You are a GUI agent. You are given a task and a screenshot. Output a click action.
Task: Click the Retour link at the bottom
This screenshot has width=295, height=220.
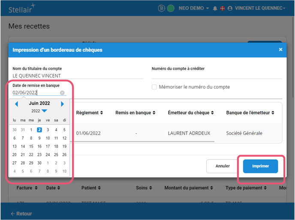pos(21,214)
